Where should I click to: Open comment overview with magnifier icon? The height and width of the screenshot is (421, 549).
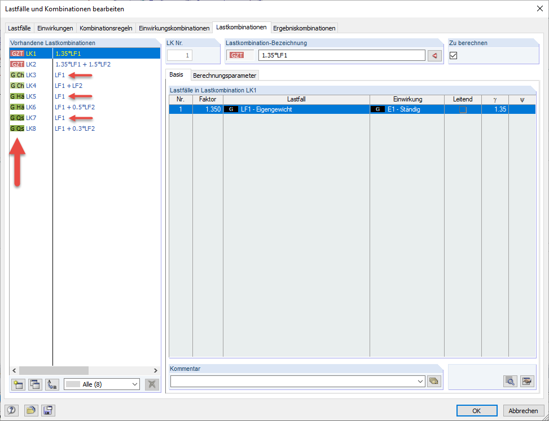[x=510, y=381]
